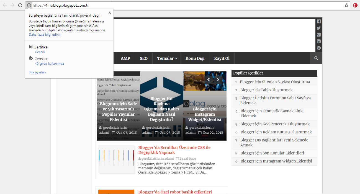Open the SEO menu item
This screenshot has width=360, height=194.
(144, 58)
